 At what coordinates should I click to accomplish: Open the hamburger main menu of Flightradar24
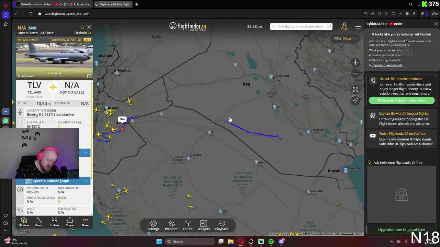pos(358,26)
